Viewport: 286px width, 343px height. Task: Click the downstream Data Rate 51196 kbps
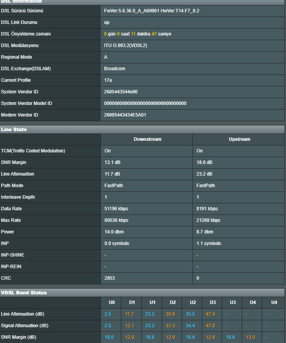pos(116,209)
